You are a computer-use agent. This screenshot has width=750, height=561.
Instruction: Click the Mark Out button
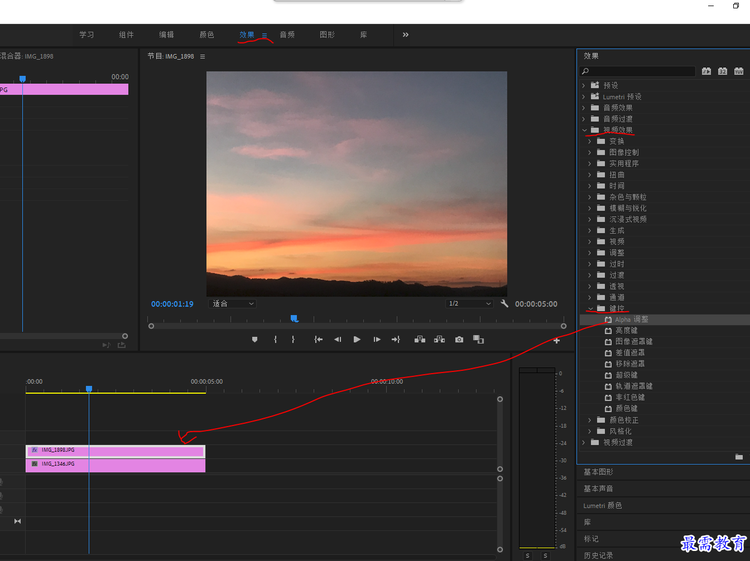pyautogui.click(x=293, y=340)
